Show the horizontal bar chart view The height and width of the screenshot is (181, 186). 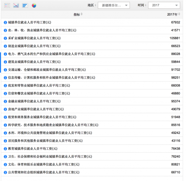[x=25, y=5]
